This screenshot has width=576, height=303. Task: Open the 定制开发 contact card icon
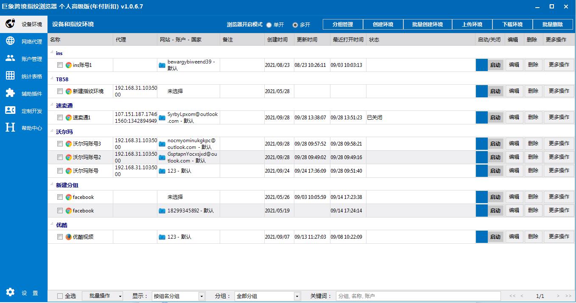coord(10,110)
